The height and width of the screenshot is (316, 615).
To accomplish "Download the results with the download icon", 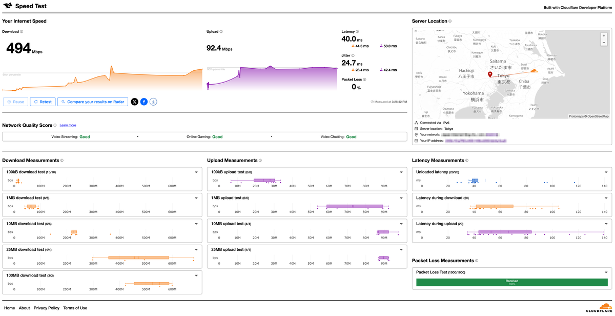I will tap(153, 102).
